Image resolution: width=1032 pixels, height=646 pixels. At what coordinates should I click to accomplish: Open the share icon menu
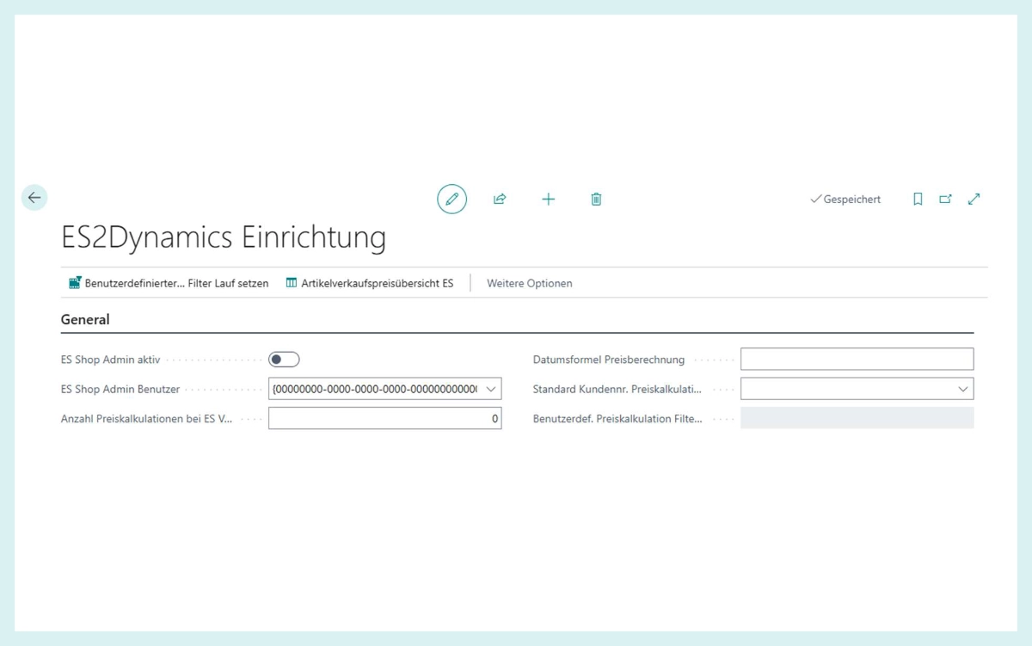tap(500, 200)
